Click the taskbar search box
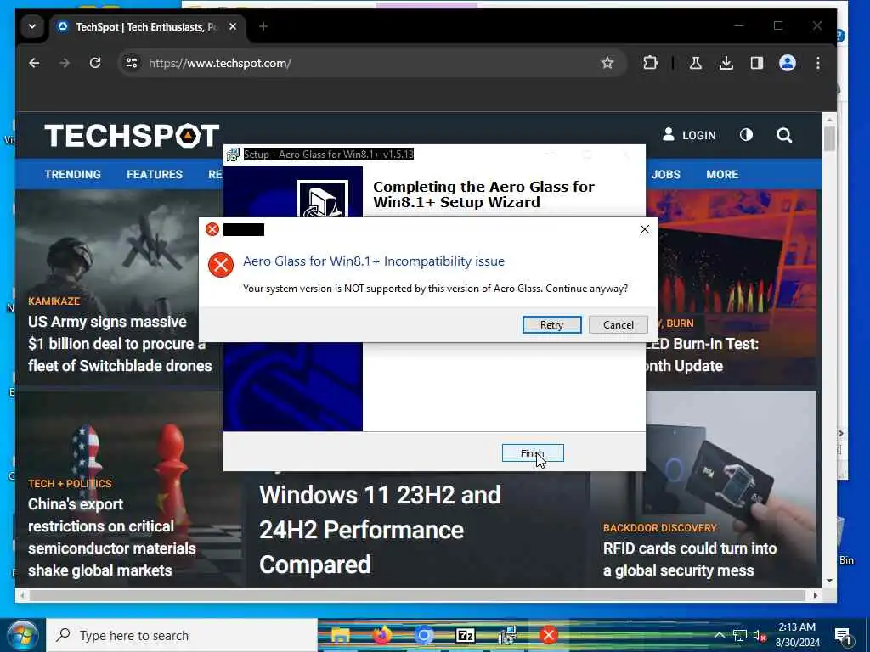Screen dimensions: 870x652 tap(182, 635)
